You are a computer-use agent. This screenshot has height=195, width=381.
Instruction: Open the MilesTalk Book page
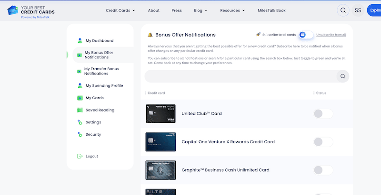click(271, 10)
